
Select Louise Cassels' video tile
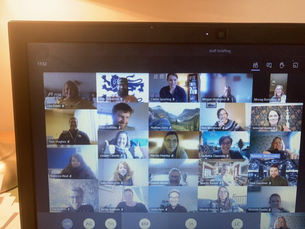click(123, 145)
